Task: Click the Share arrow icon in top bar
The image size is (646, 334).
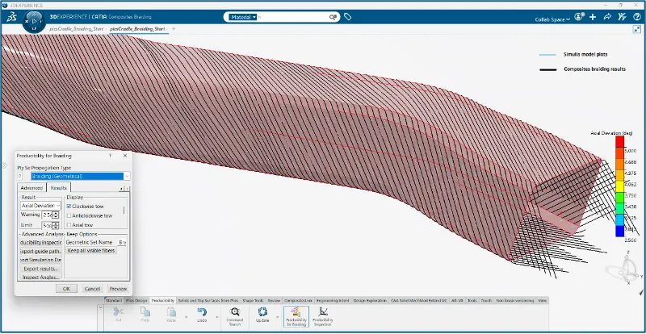Action: tap(607, 17)
